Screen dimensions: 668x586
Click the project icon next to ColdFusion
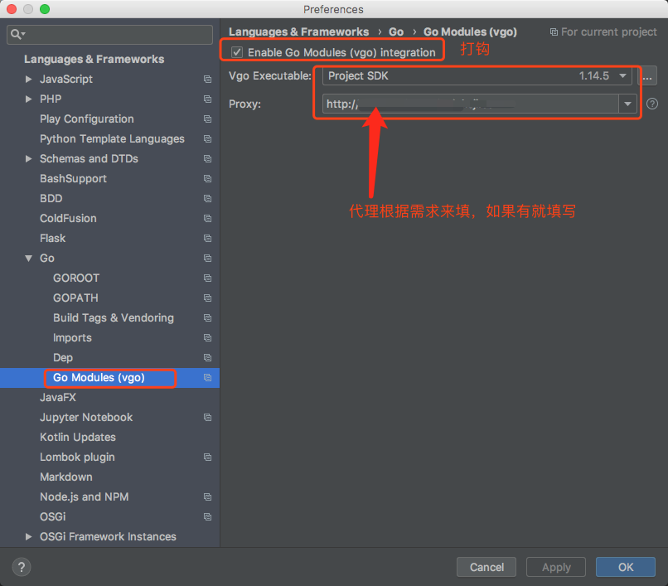point(207,218)
